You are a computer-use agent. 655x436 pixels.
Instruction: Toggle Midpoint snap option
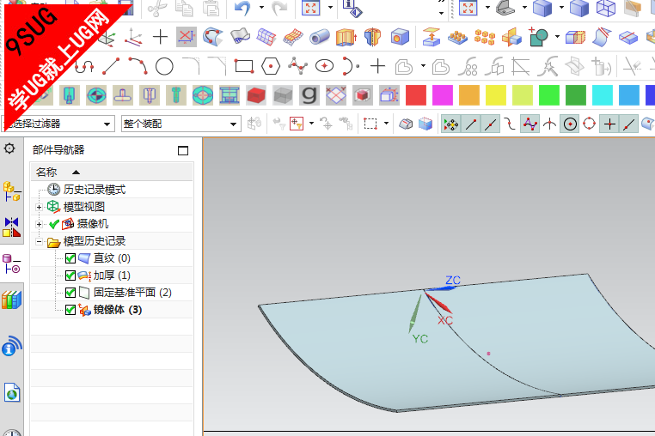[x=491, y=124]
